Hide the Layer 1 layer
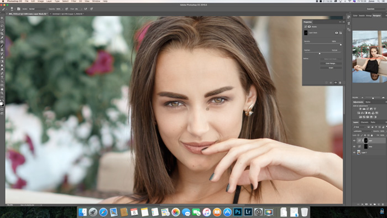The image size is (387, 218). 354,153
